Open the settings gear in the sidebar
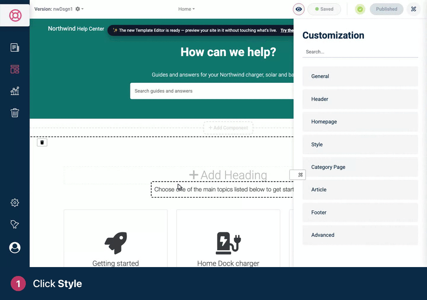427x300 pixels. coord(15,203)
